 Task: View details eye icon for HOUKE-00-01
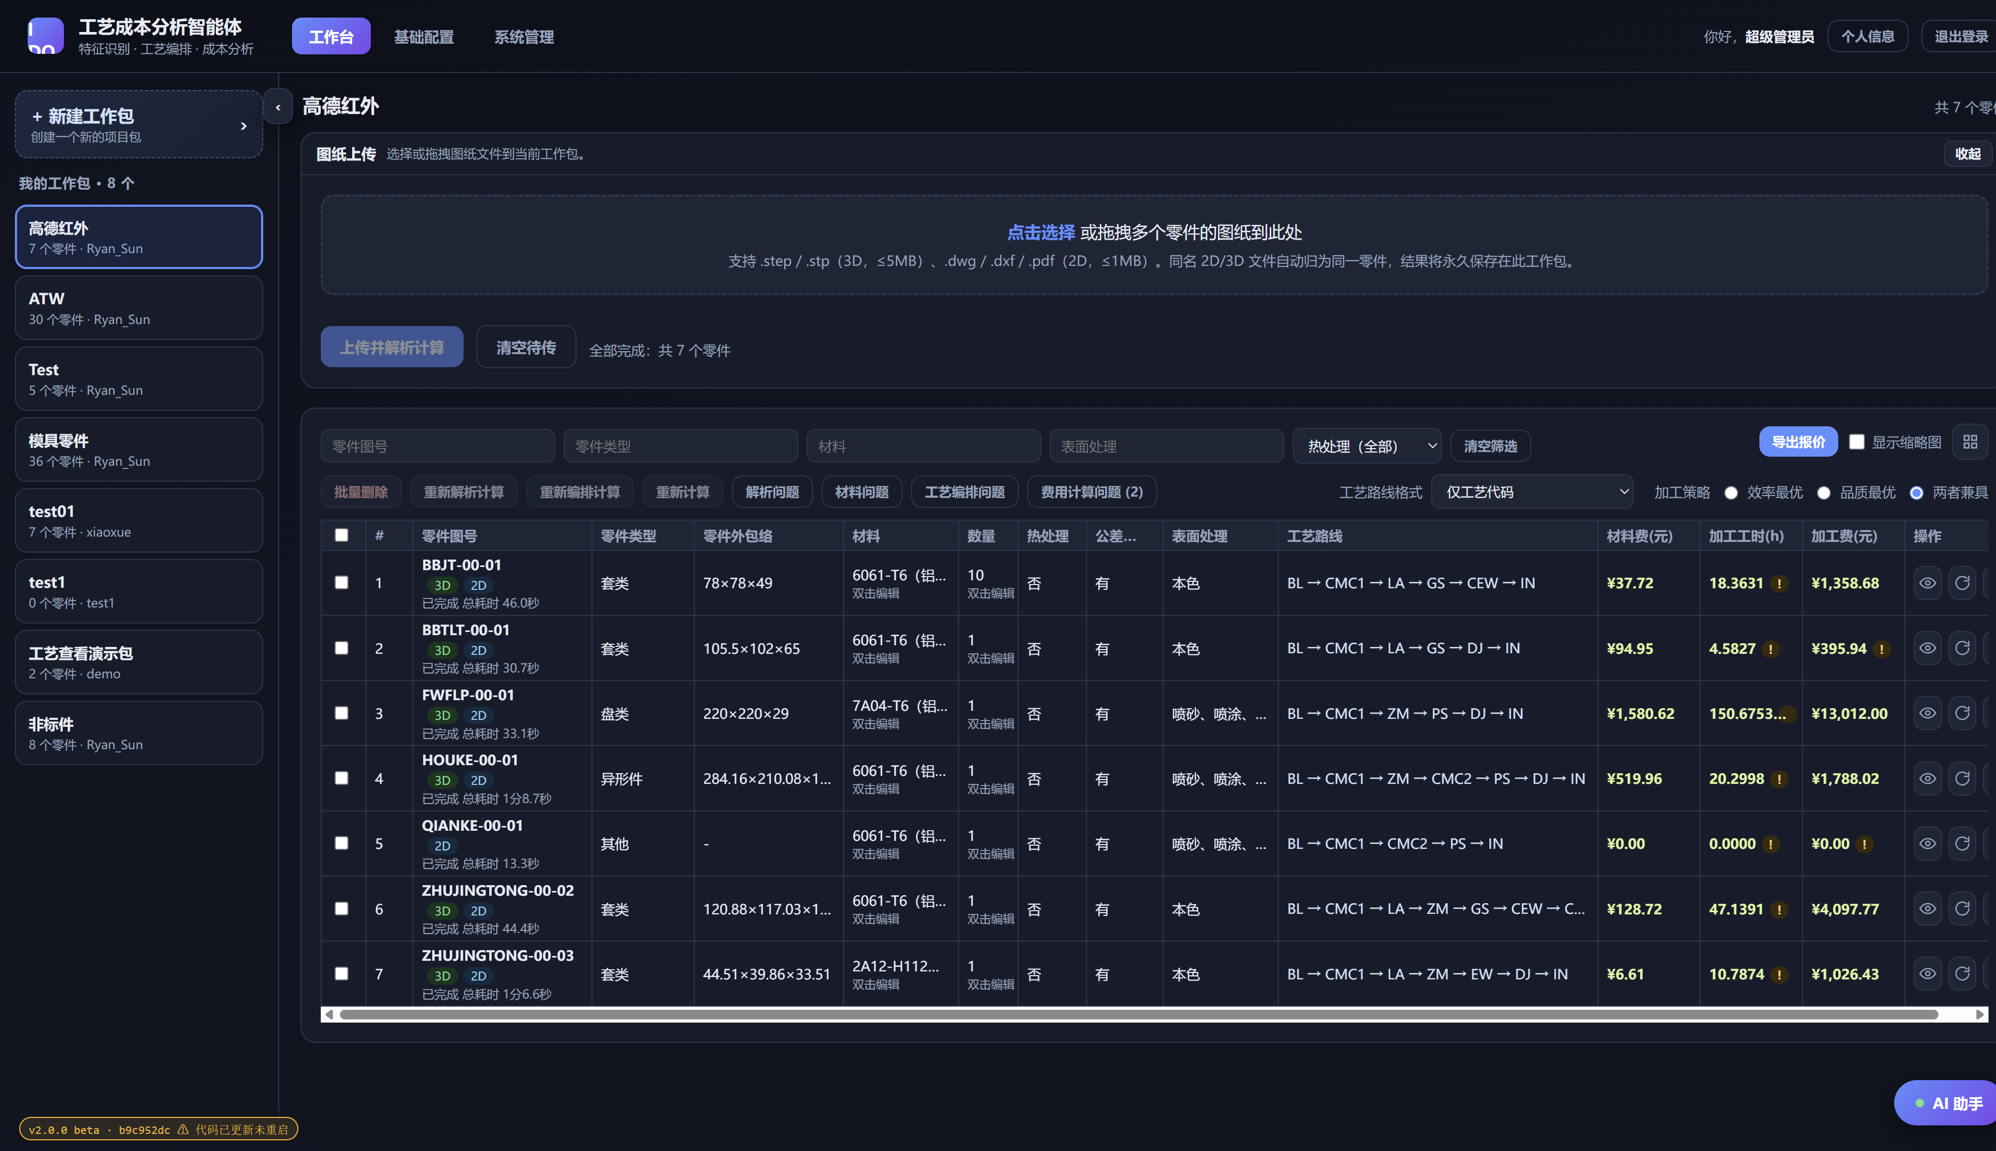[x=1928, y=779]
